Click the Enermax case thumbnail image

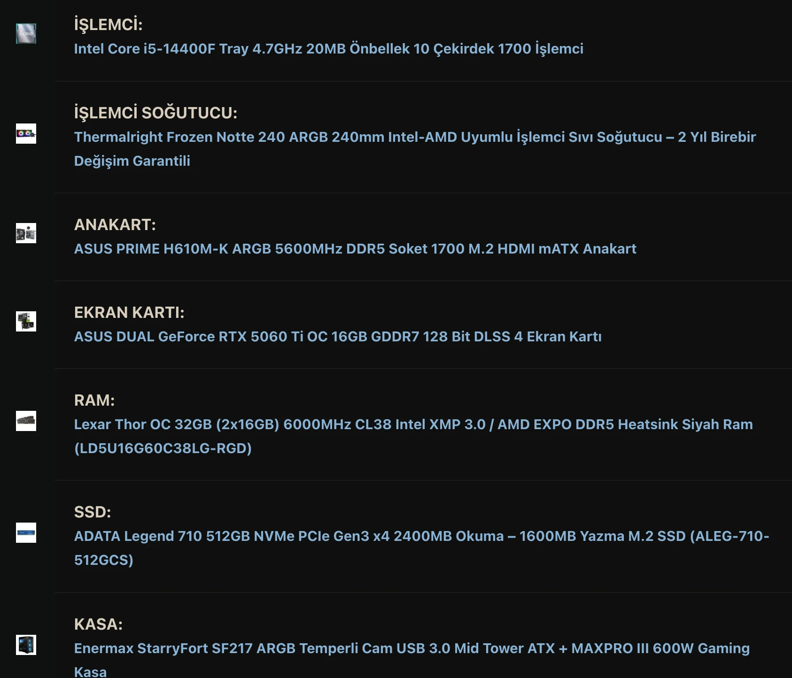pos(26,645)
